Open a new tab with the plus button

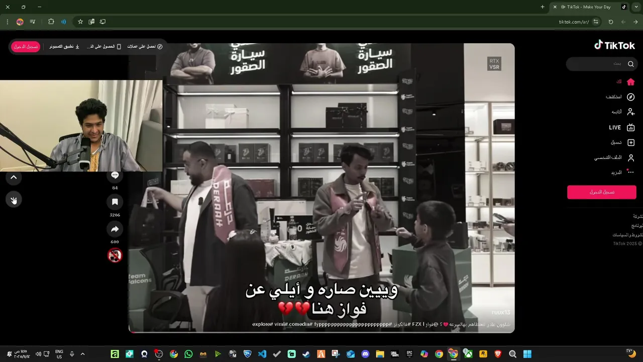coord(542,7)
